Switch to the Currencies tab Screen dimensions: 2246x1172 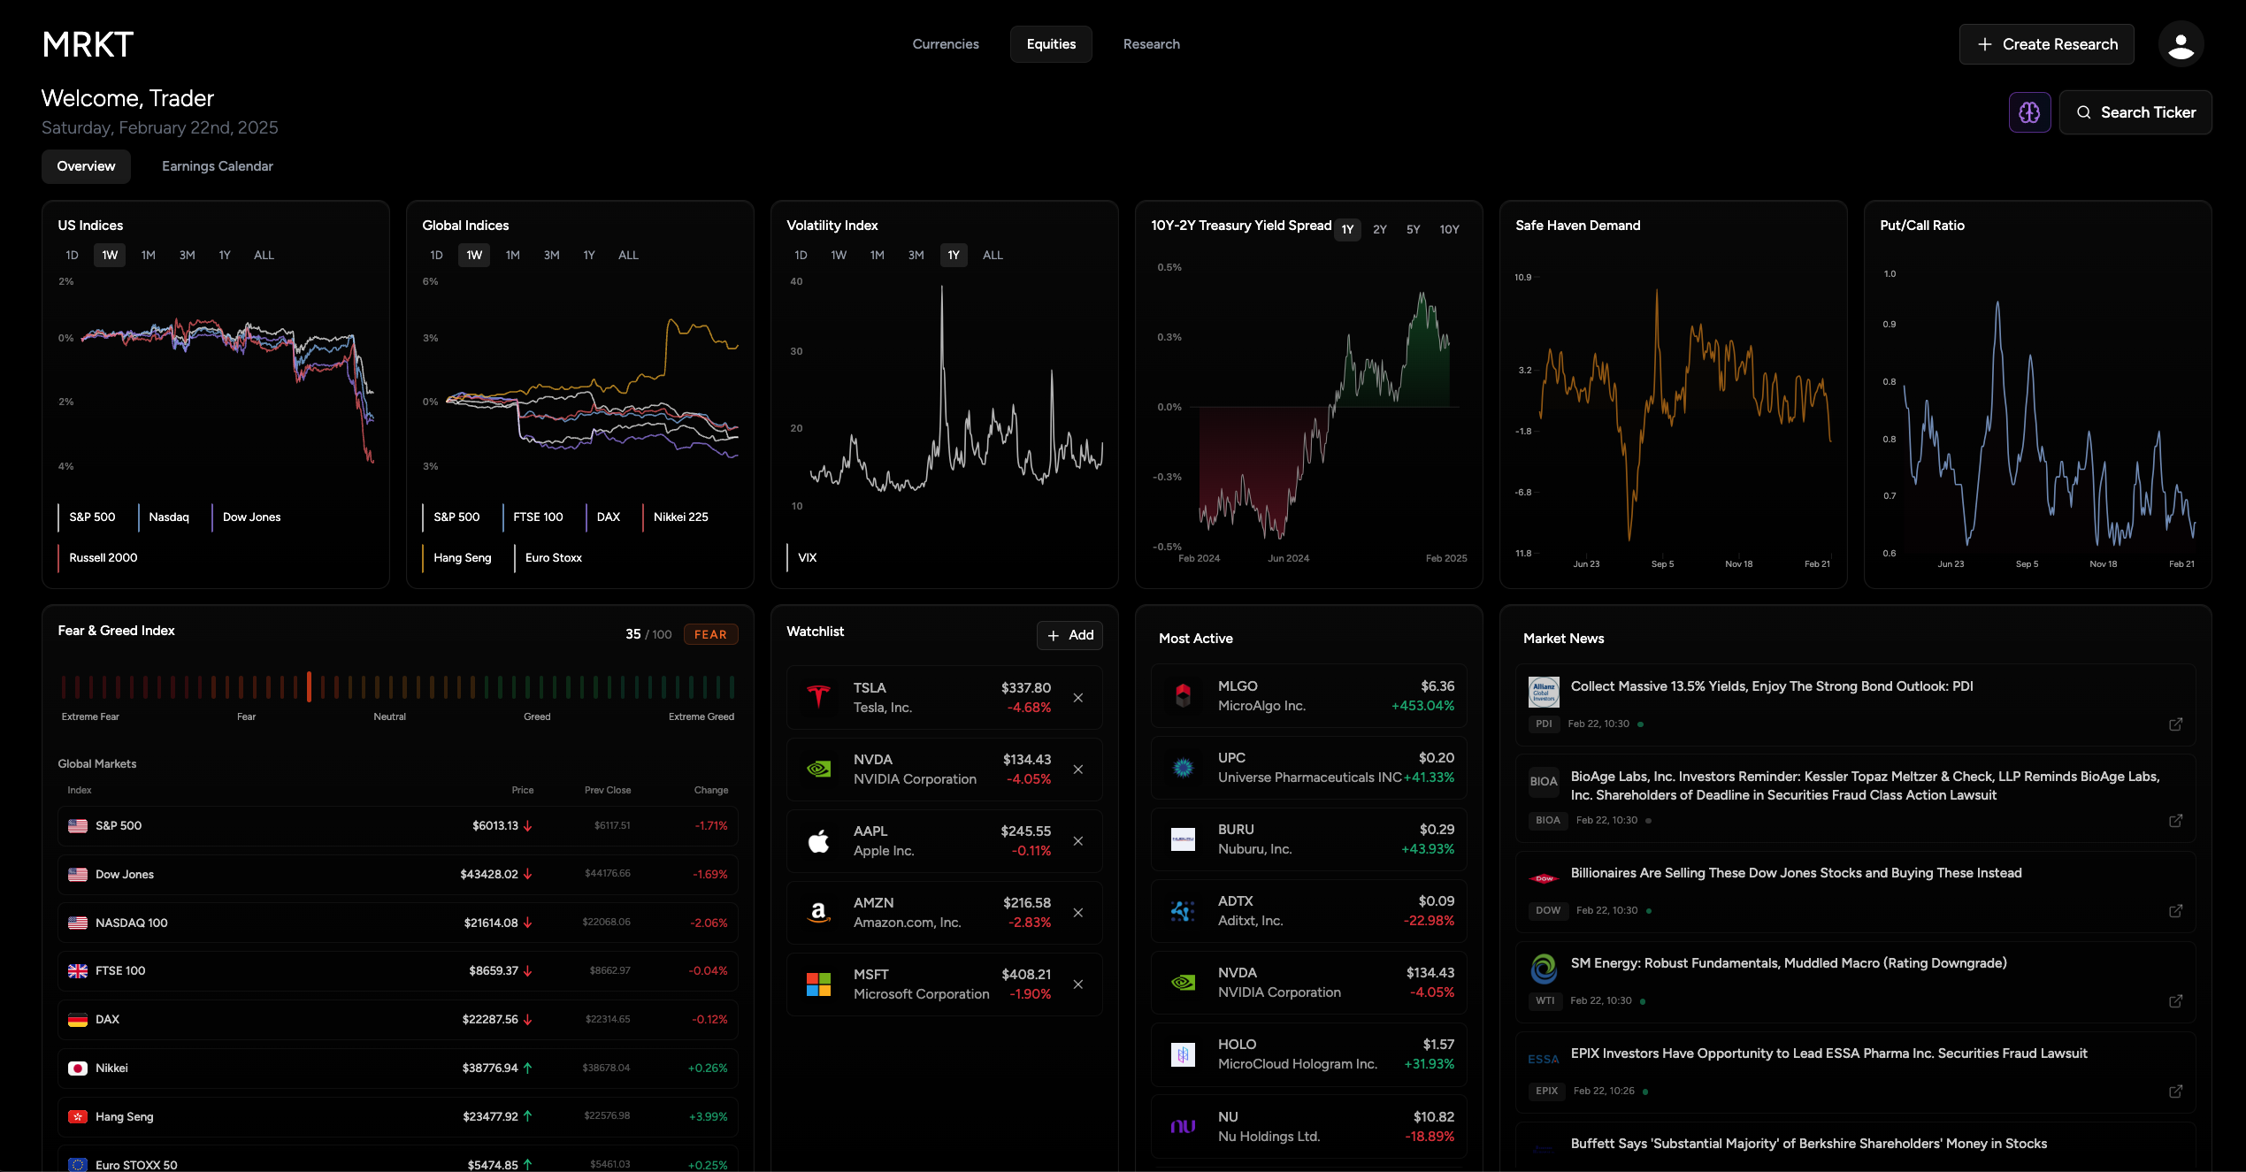pos(946,44)
